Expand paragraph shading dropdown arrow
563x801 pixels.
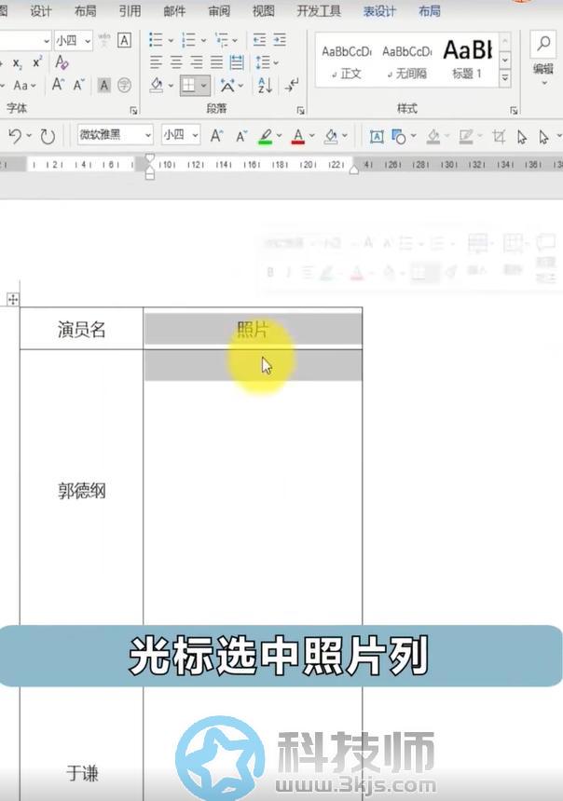(x=171, y=86)
